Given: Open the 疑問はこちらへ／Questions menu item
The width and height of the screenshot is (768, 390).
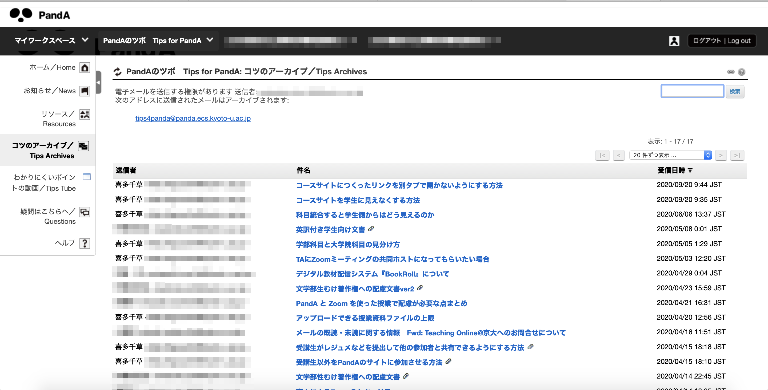Looking at the screenshot, I should pos(48,216).
